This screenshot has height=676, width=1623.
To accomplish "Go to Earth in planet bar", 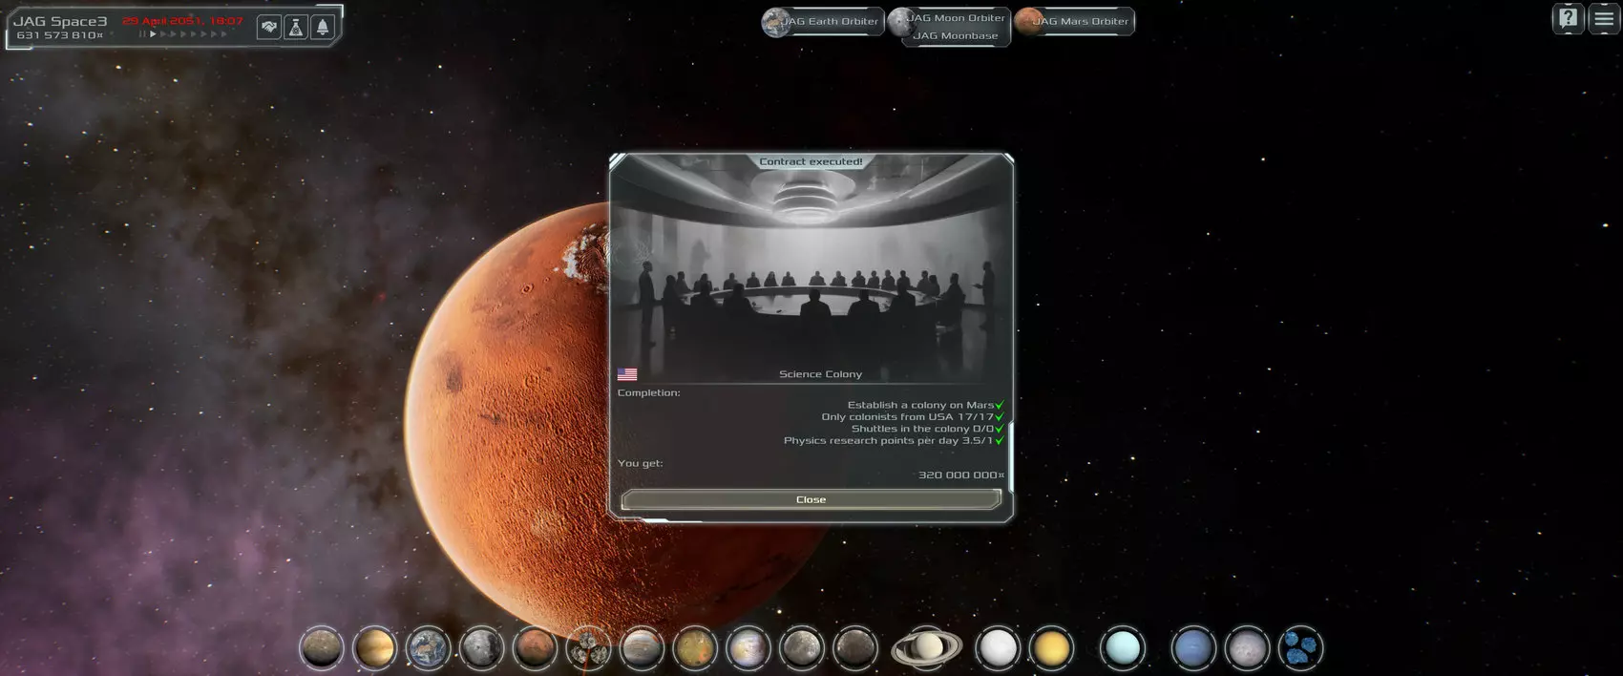I will tap(428, 648).
